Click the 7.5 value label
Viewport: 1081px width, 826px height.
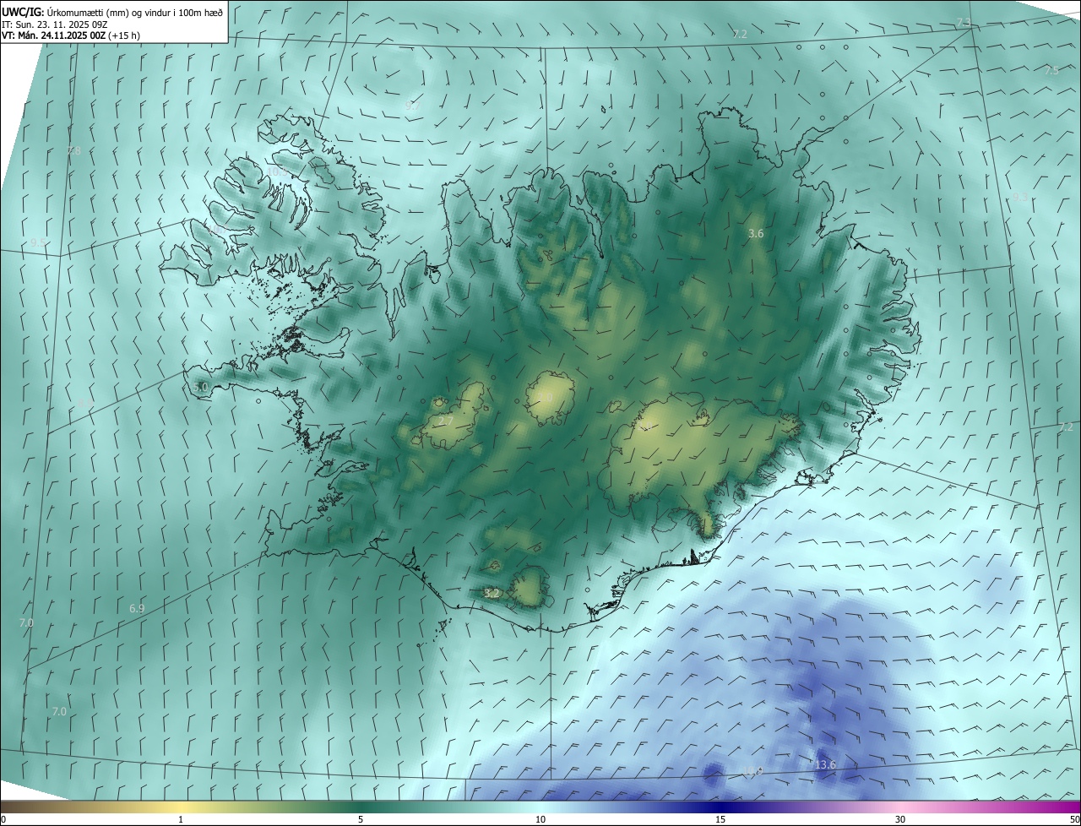tap(1051, 71)
